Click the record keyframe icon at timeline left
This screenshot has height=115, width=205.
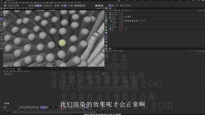tap(5, 107)
